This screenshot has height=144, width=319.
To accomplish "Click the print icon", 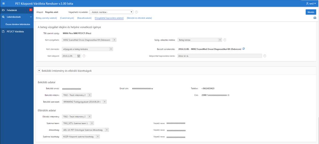I will tap(315, 18).
